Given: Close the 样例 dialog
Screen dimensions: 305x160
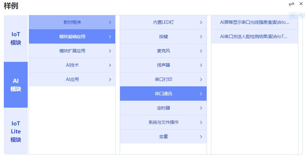Looking at the screenshot, I should (x=301, y=4).
